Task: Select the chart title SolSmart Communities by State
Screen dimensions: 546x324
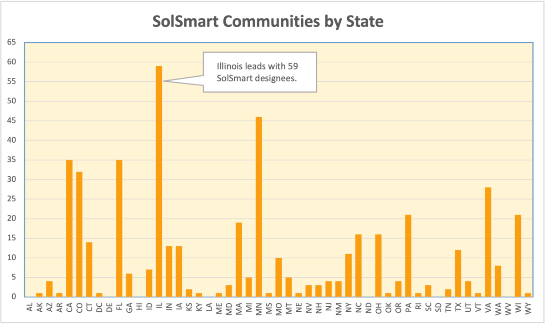Action: pos(268,21)
